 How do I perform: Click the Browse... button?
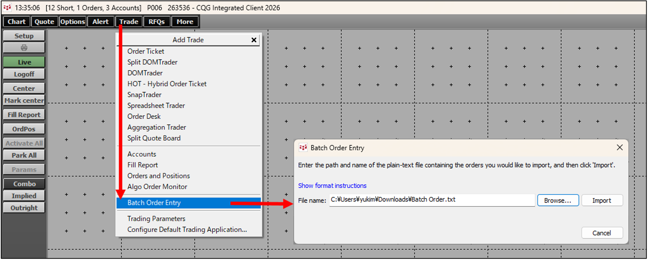558,201
